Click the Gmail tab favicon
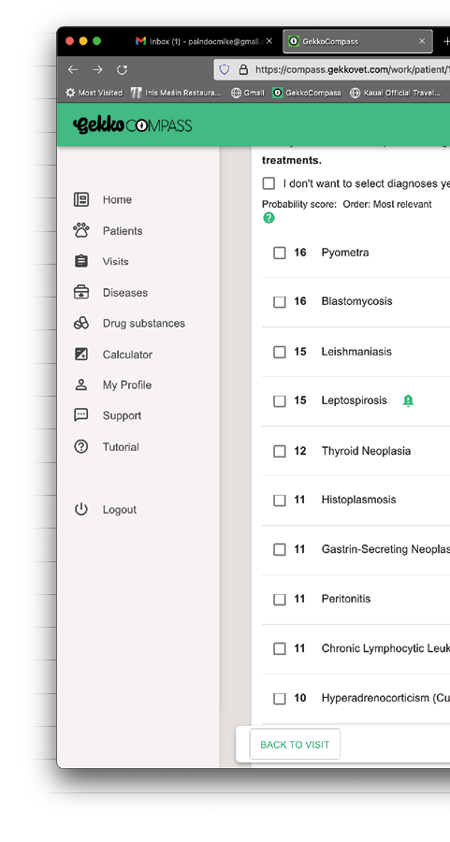Image resolution: width=450 pixels, height=842 pixels. pyautogui.click(x=140, y=41)
